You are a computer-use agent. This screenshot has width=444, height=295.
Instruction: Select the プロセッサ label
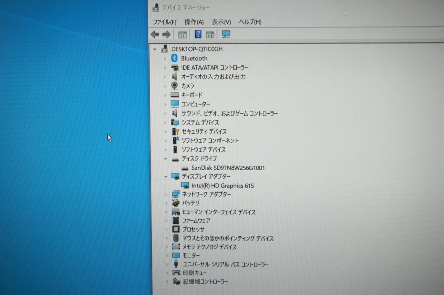(193, 229)
